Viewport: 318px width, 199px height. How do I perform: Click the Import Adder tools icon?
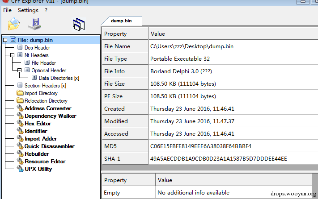[20, 138]
